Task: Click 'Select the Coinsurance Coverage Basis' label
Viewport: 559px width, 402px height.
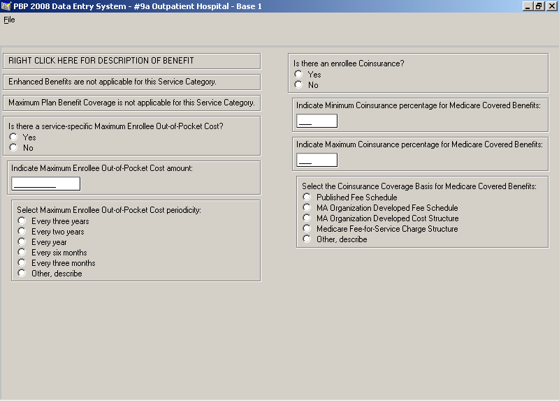Action: click(419, 186)
